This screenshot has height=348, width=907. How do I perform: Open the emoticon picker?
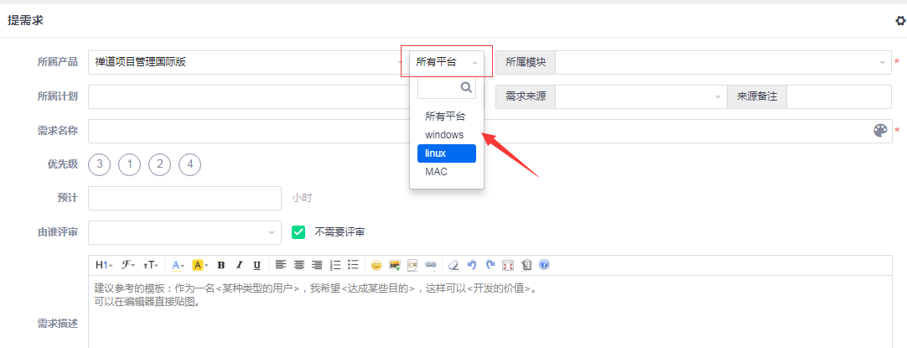tap(376, 265)
